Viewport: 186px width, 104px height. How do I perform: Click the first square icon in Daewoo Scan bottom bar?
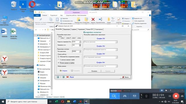58,77
